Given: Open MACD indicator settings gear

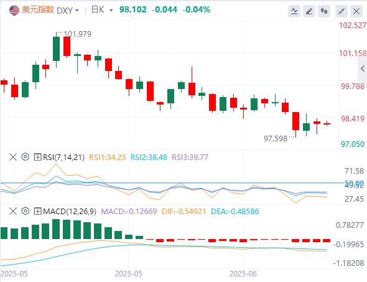Looking at the screenshot, I should (x=26, y=211).
